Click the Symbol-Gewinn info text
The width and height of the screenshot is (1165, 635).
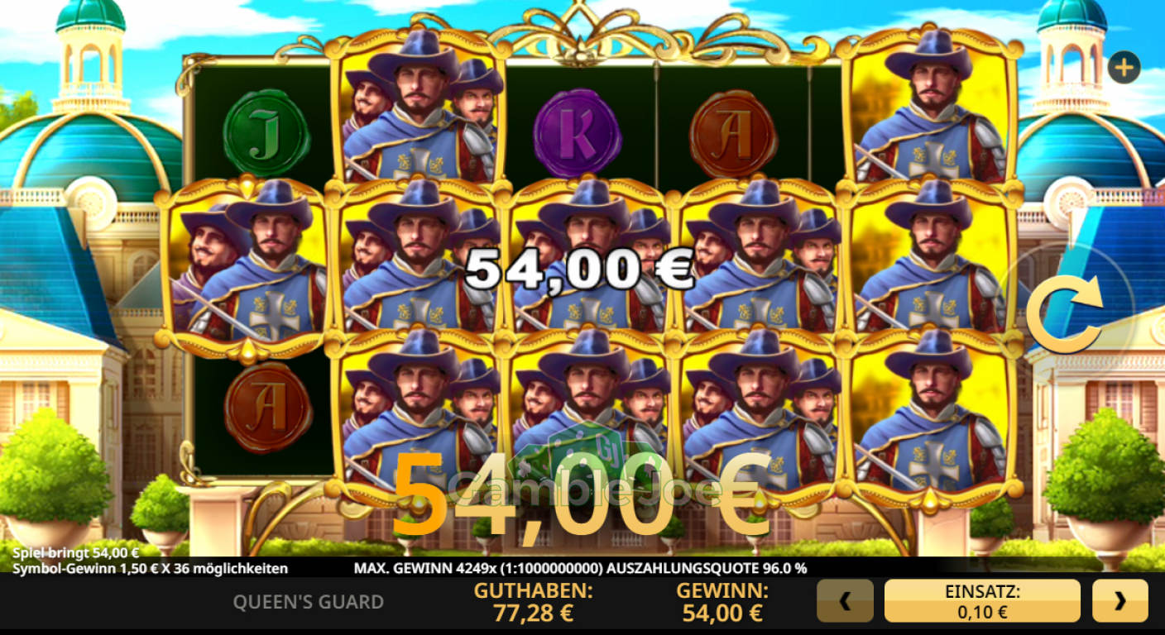(151, 569)
